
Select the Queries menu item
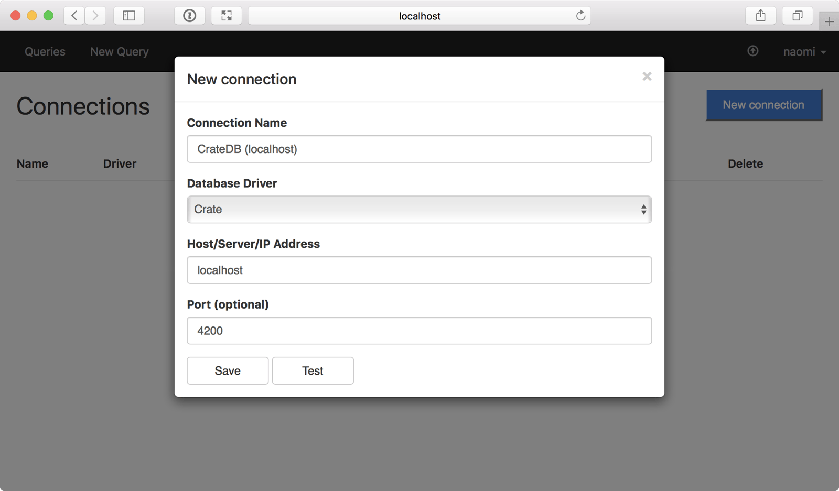click(x=45, y=51)
